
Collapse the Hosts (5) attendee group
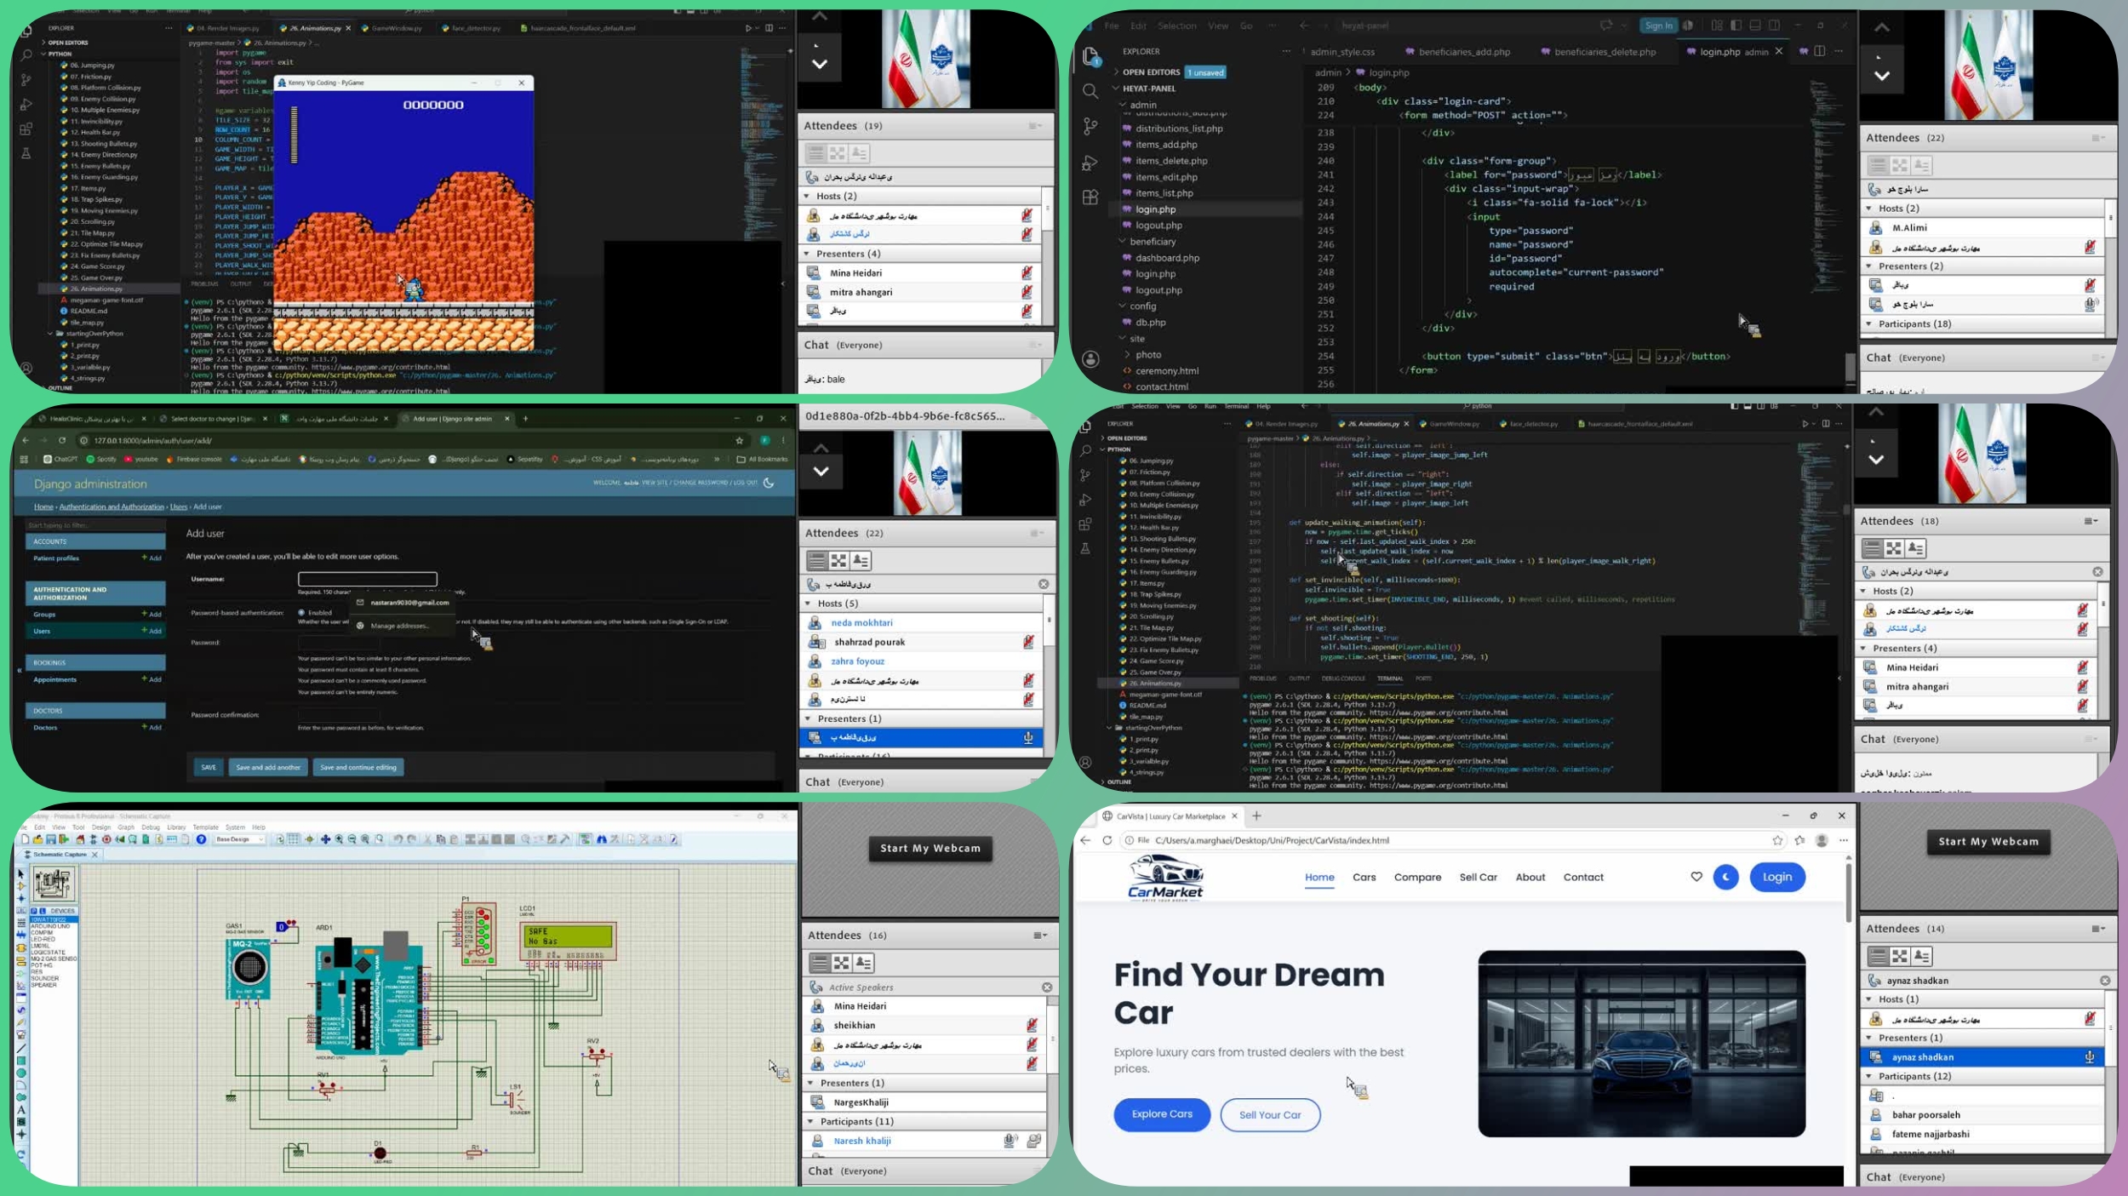(808, 604)
